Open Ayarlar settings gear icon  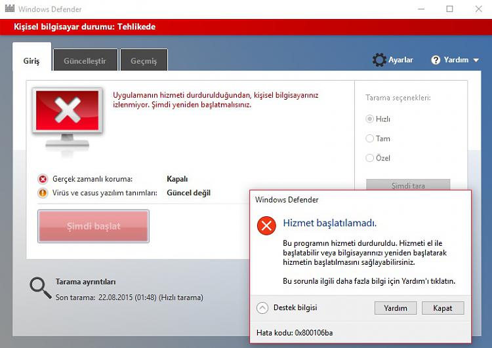click(x=379, y=60)
